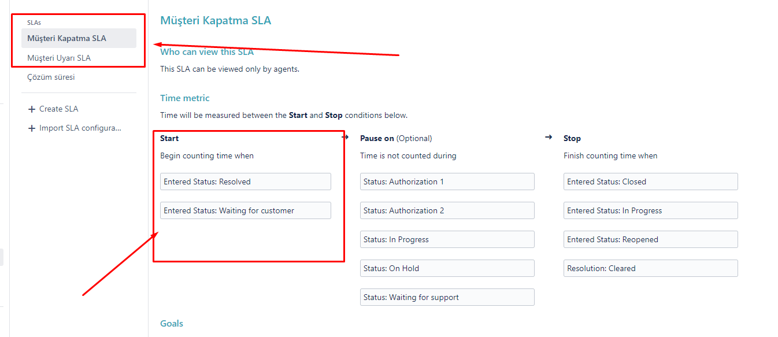This screenshot has height=337, width=778.
Task: Edit the "Status: In Progress" pause condition
Action: [447, 239]
